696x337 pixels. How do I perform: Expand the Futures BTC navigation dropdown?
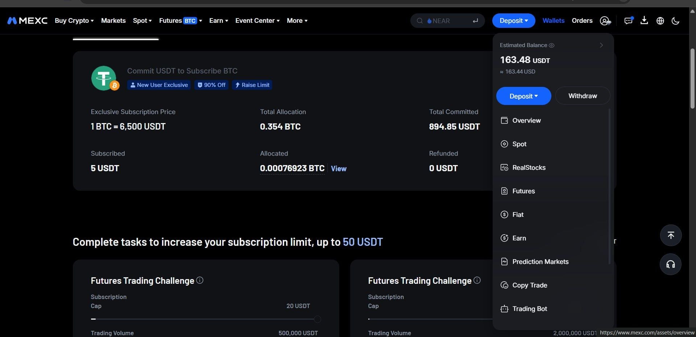[181, 21]
